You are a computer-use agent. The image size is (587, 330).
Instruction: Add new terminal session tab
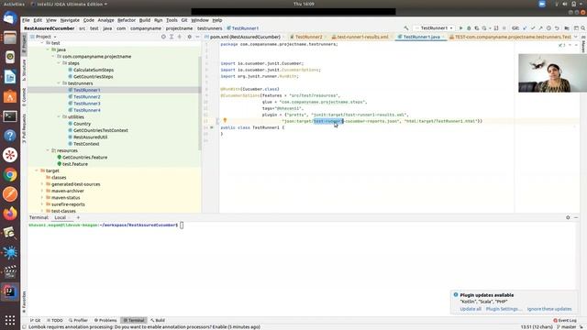tap(78, 217)
